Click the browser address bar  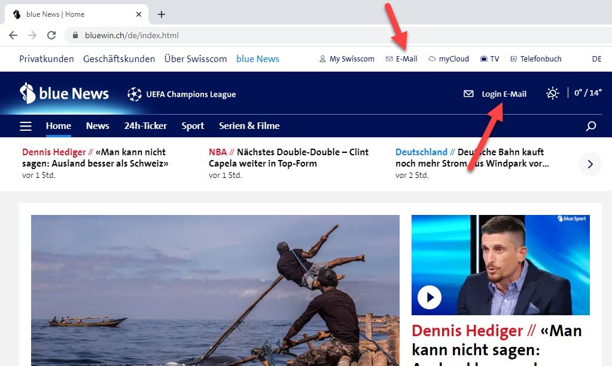pyautogui.click(x=299, y=35)
